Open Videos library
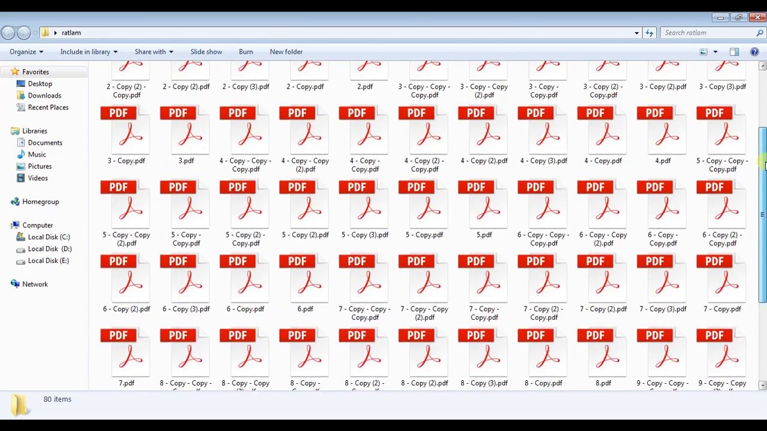Screen dimensions: 767x431 coord(37,178)
